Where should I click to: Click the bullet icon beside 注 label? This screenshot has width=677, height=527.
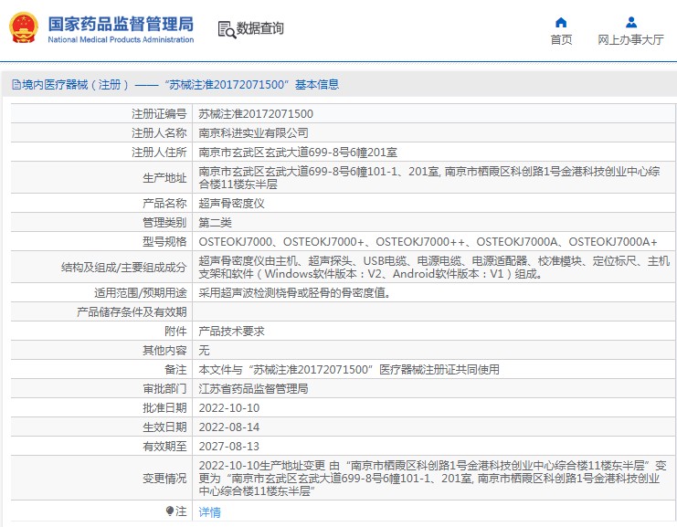click(169, 511)
